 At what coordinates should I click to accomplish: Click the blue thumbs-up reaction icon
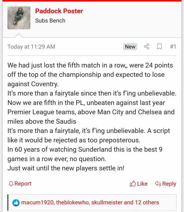pyautogui.click(x=16, y=202)
